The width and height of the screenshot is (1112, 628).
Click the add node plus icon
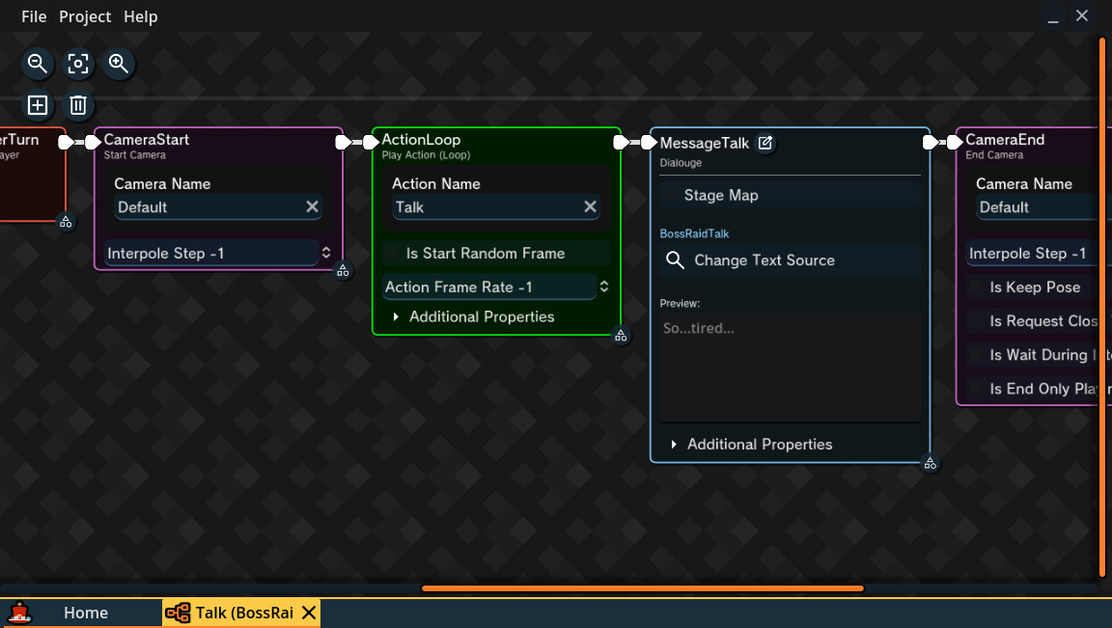tap(38, 105)
